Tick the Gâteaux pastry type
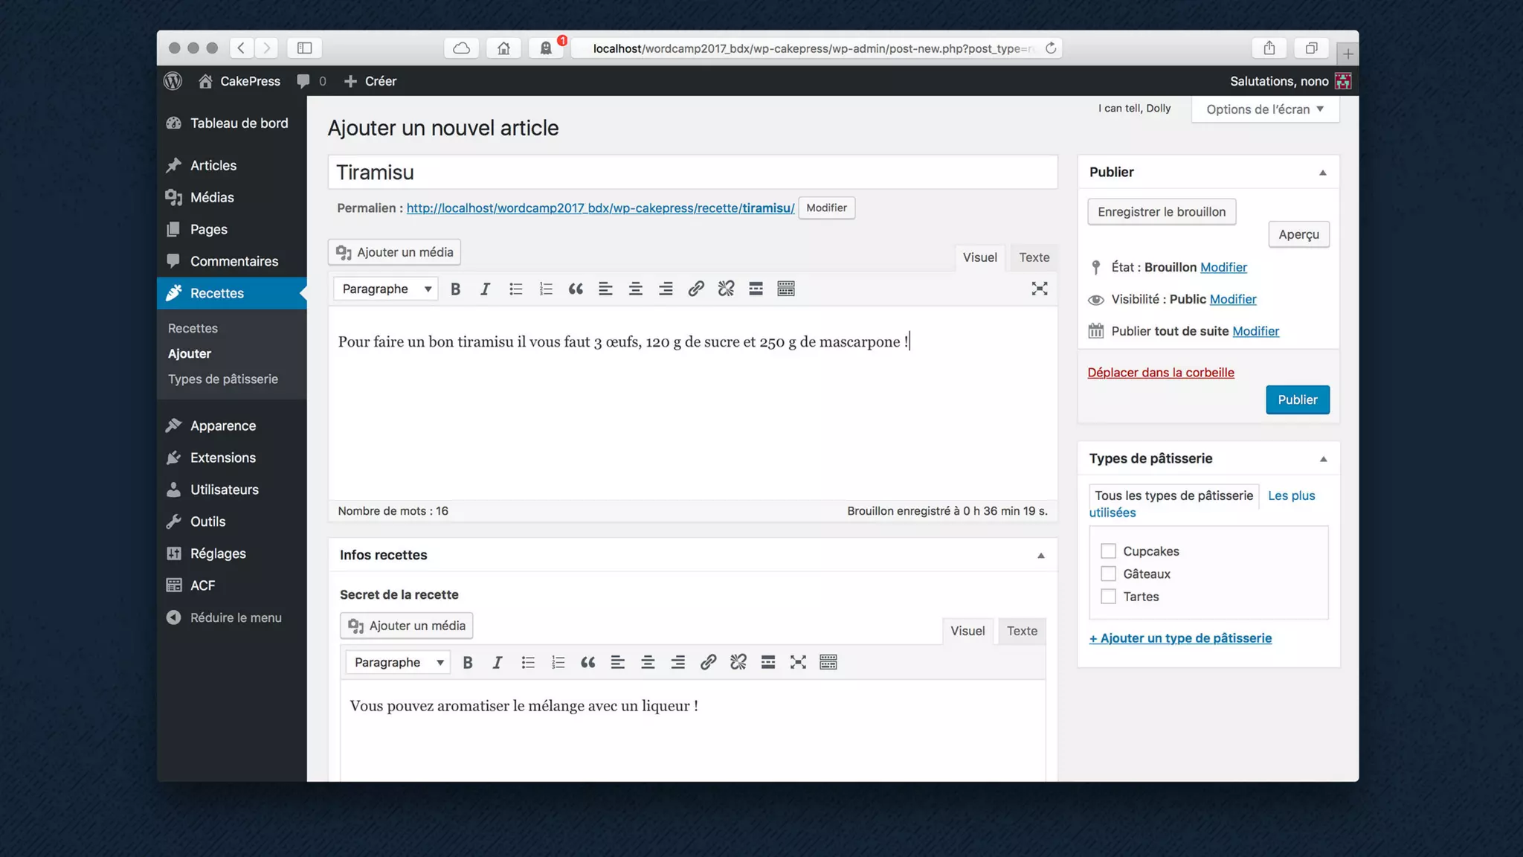Screen dimensions: 1523x857 (x=1108, y=574)
